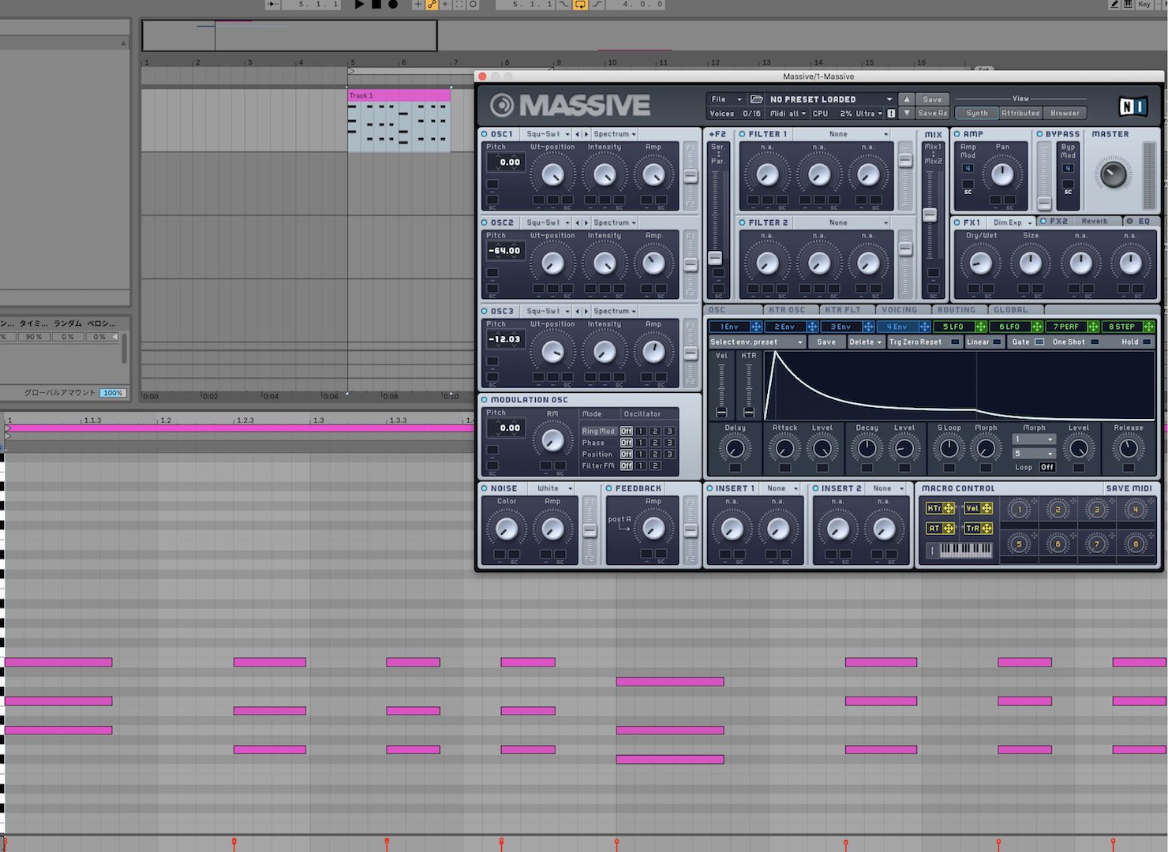Click the OSC1 previous wavetable arrow
Screen dimensions: 1168x852
[x=578, y=134]
